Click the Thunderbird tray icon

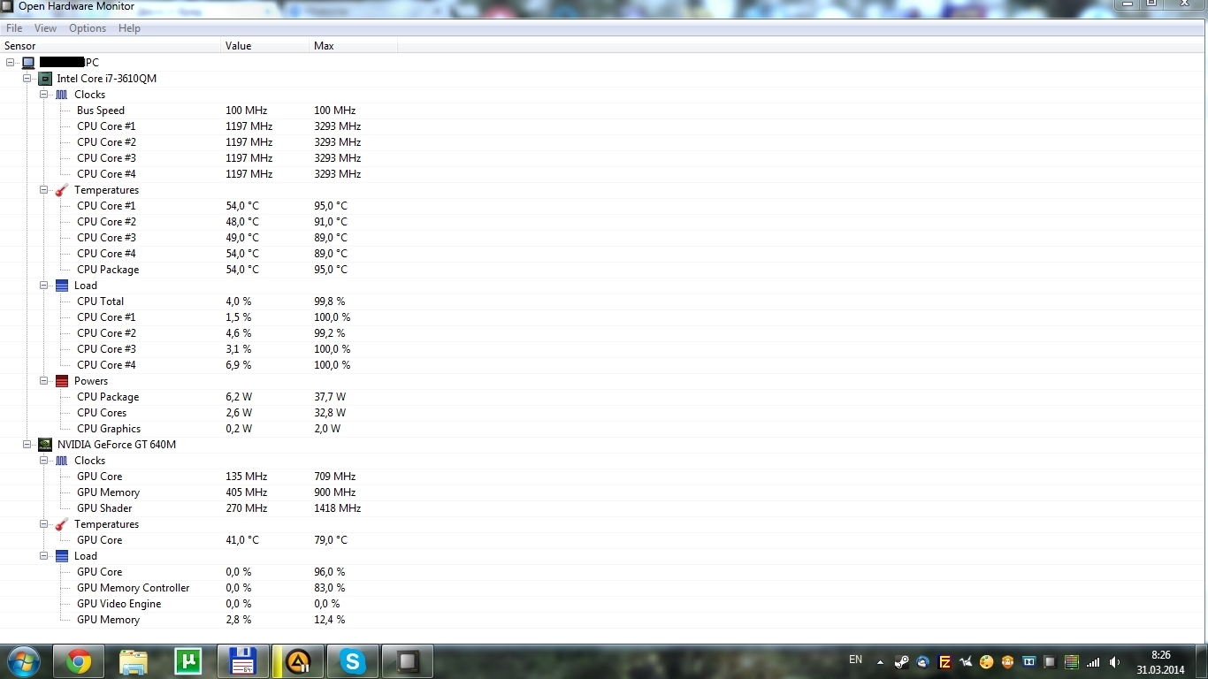[x=923, y=661]
